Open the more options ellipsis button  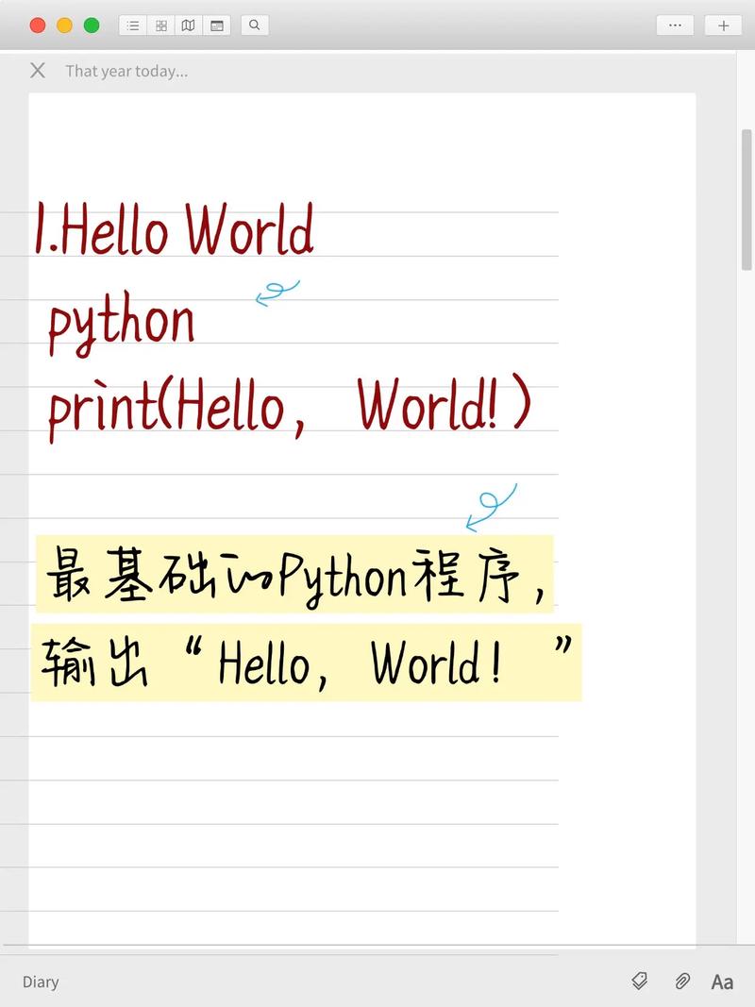[x=675, y=25]
